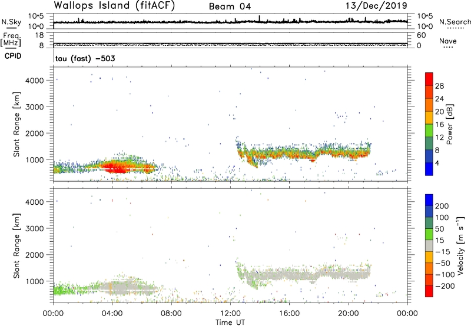Click the 'Beam 04' label

tap(230, 6)
